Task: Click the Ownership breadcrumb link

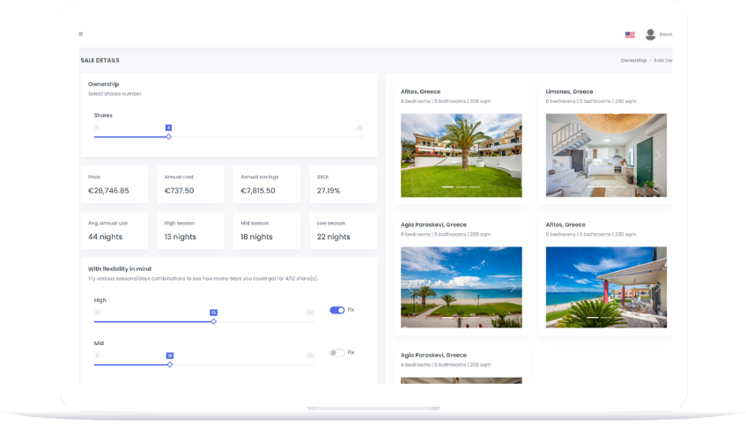Action: point(632,61)
